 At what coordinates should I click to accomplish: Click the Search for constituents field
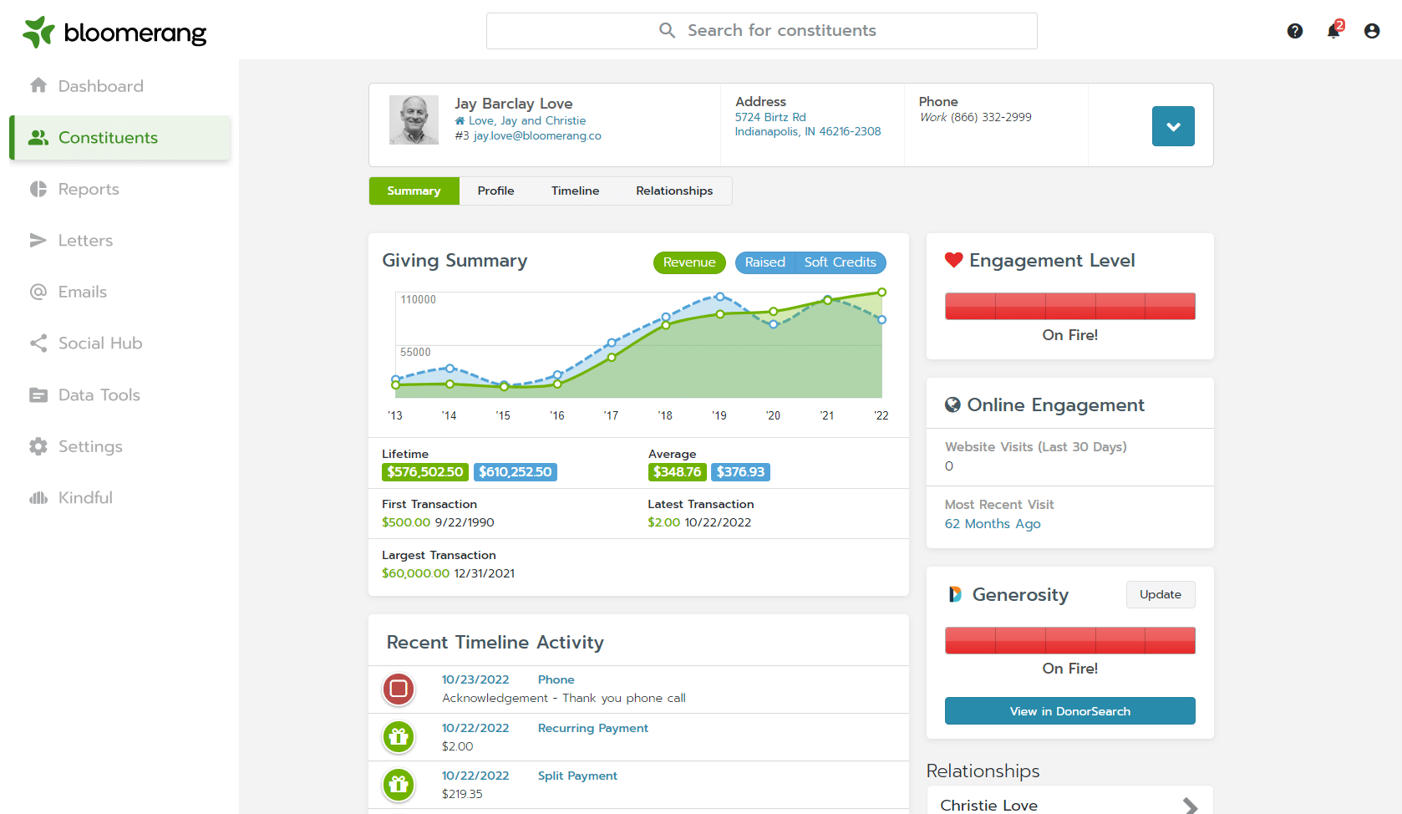(x=761, y=31)
